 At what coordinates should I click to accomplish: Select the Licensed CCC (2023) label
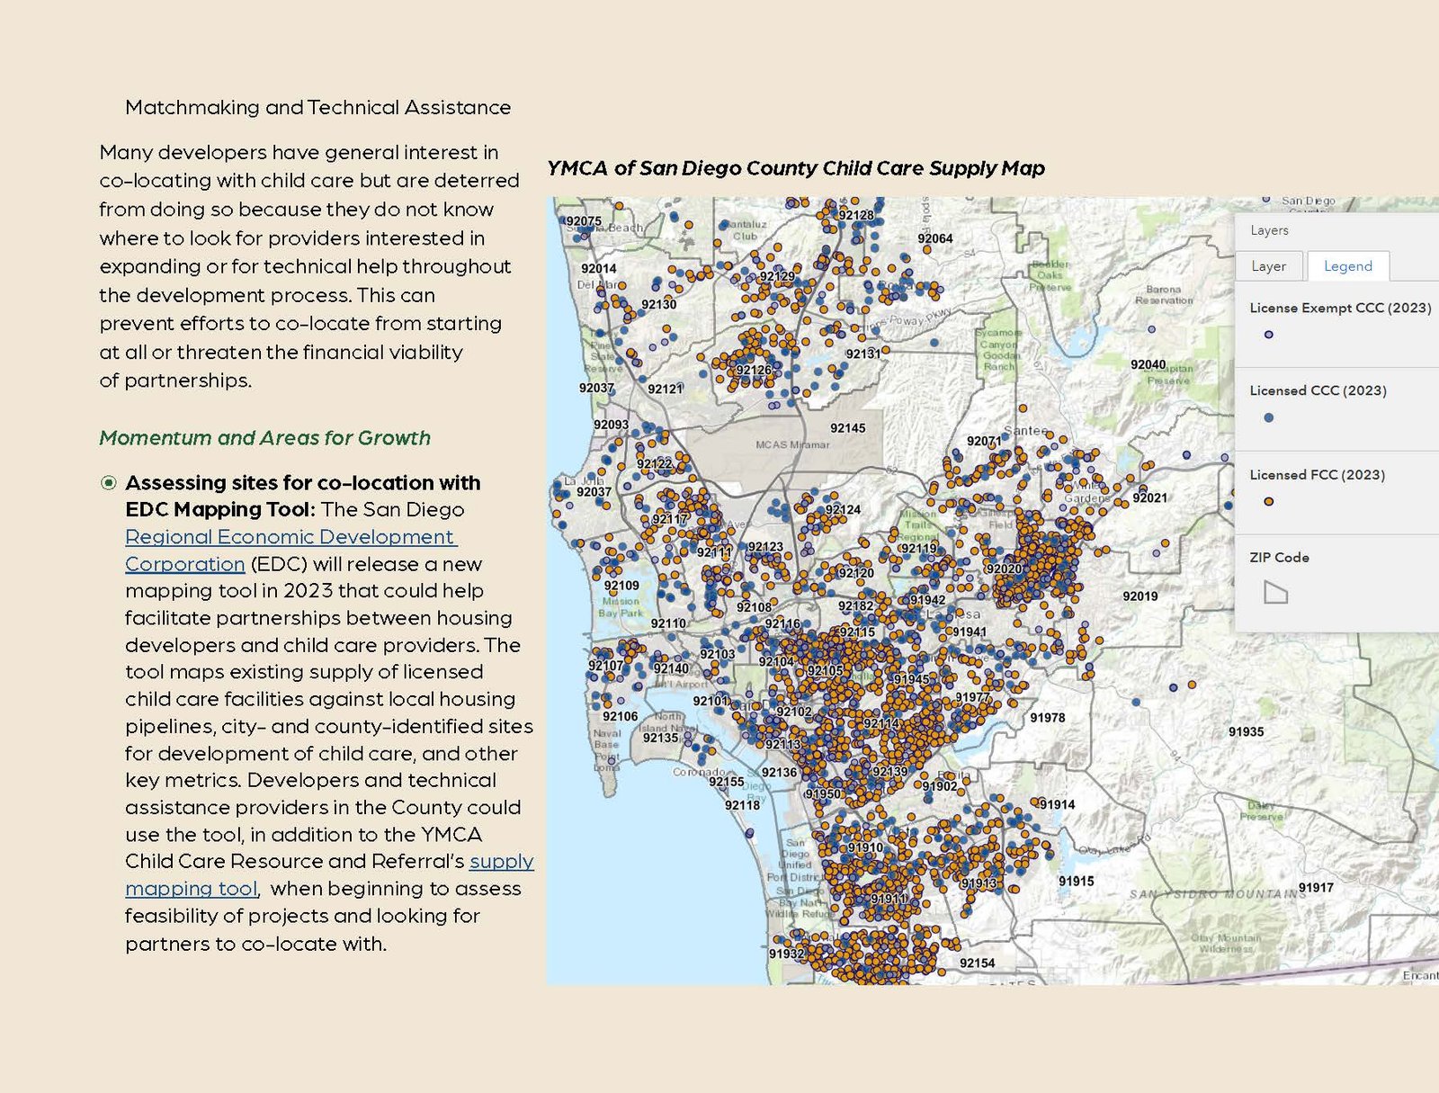(1318, 390)
